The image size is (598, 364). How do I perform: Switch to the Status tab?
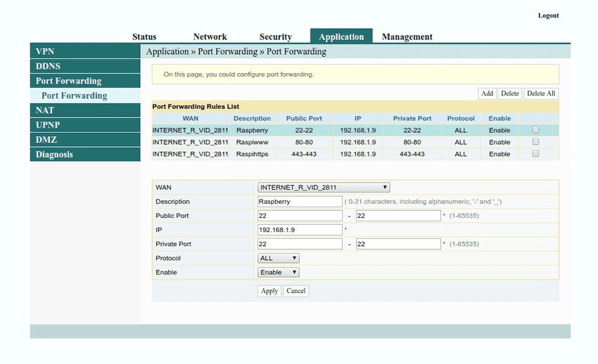pos(144,37)
